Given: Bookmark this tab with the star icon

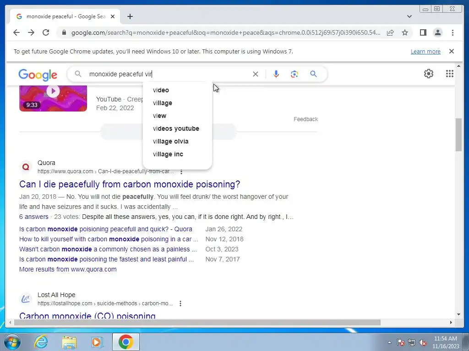Looking at the screenshot, I should [x=405, y=32].
